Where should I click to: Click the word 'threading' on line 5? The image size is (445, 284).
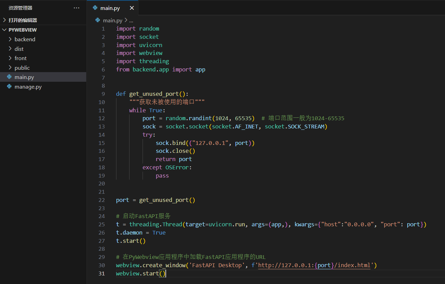[154, 61]
